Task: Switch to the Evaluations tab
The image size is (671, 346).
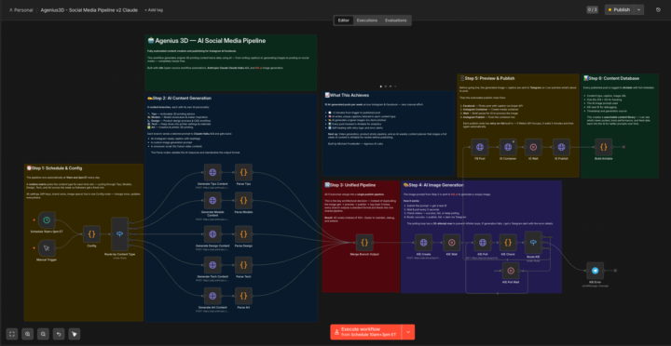Action: point(396,20)
